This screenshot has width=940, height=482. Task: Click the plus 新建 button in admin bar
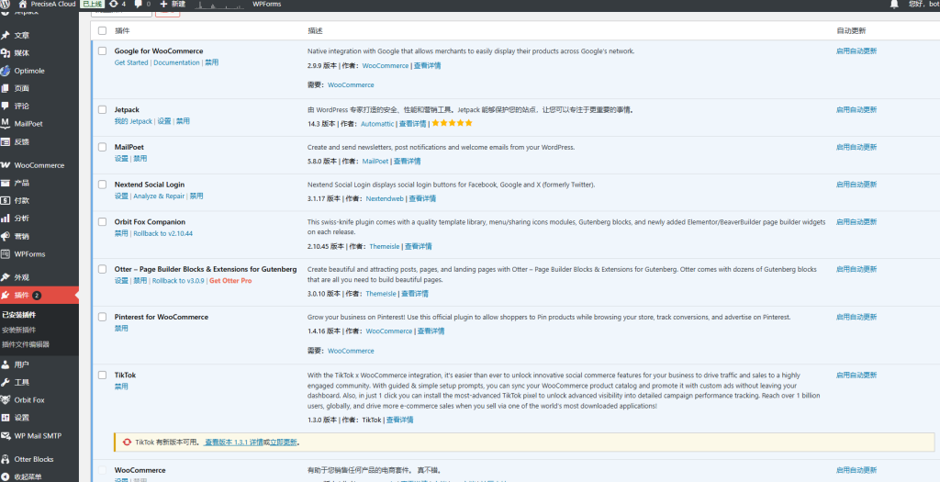pos(173,4)
